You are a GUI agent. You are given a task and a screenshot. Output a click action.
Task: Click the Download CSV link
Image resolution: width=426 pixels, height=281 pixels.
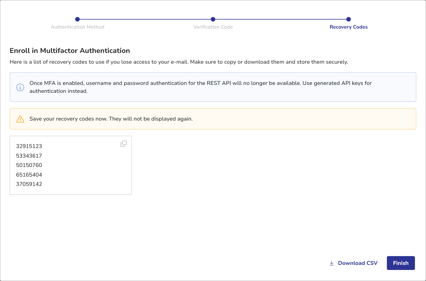(x=357, y=263)
